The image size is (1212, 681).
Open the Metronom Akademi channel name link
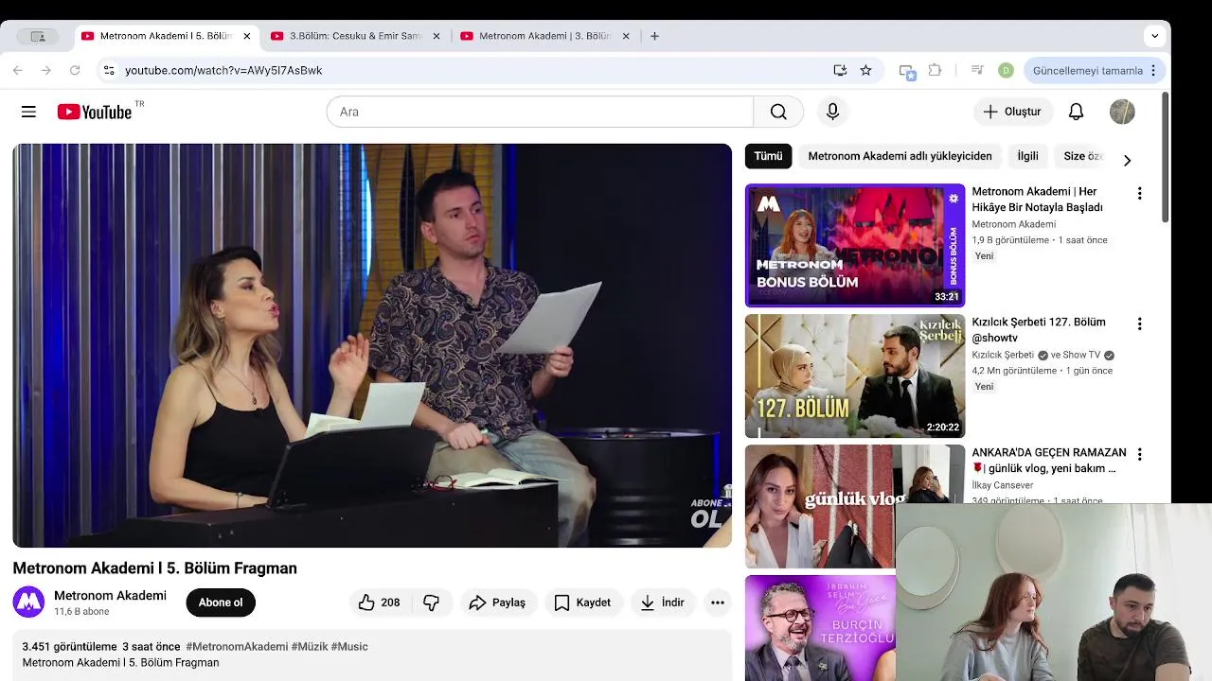(x=110, y=595)
